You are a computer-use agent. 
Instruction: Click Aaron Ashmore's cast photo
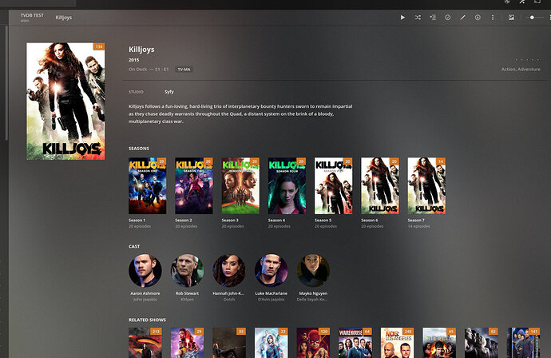(145, 271)
